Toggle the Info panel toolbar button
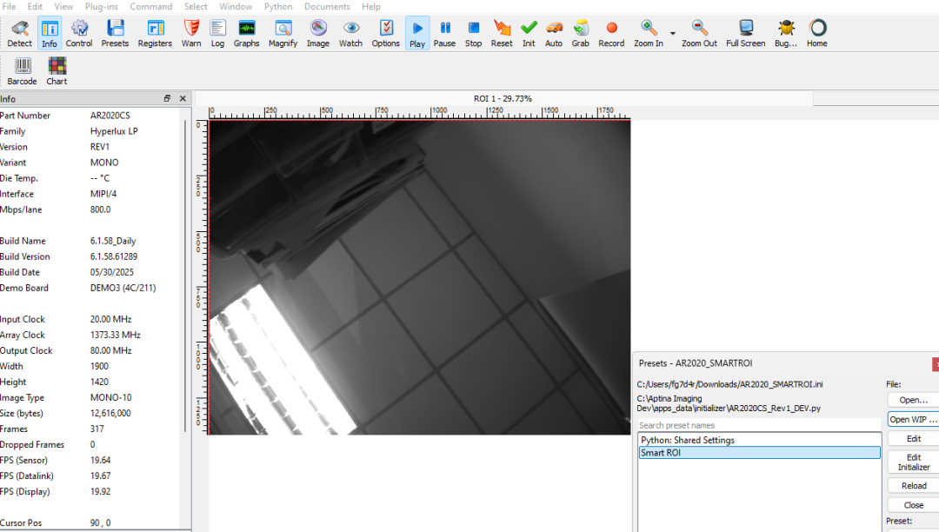The height and width of the screenshot is (532, 939). (49, 33)
